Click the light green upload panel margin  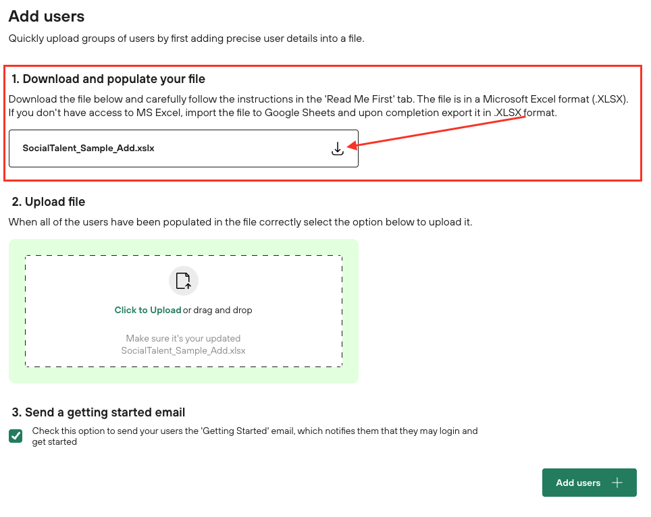(x=16, y=310)
